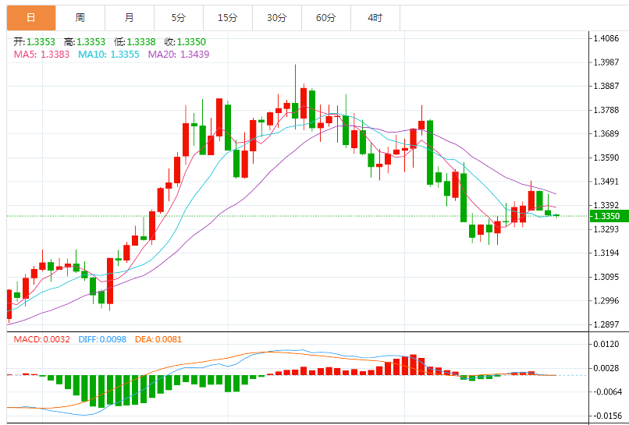
Task: Click the last candlestick on the chart
Action: tap(556, 216)
